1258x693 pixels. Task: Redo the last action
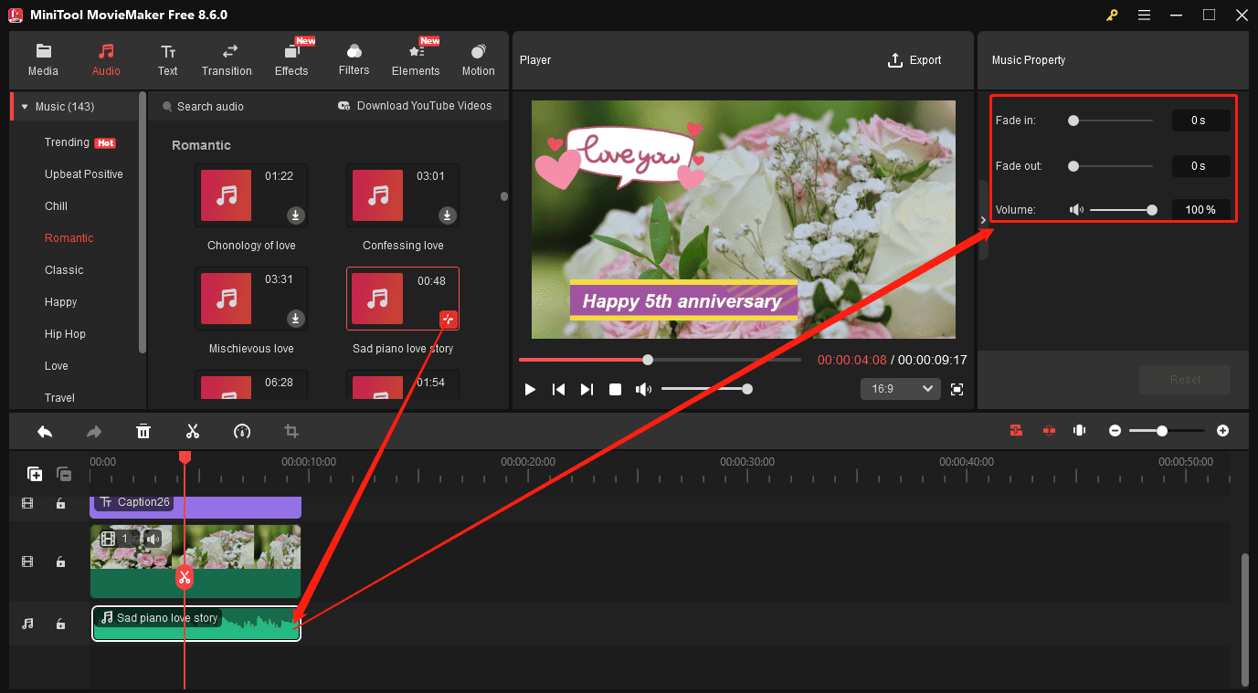(x=94, y=431)
